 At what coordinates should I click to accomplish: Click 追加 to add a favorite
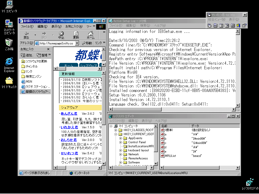click(x=27, y=55)
